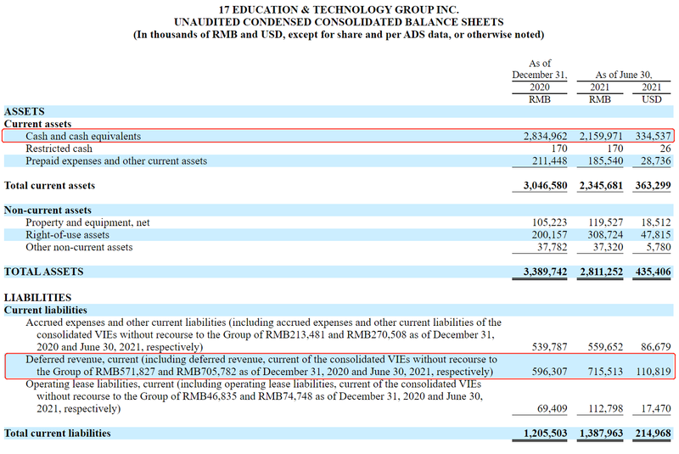The height and width of the screenshot is (454, 679).
Task: Select right-of-use value 200,157
Action: tap(549, 235)
